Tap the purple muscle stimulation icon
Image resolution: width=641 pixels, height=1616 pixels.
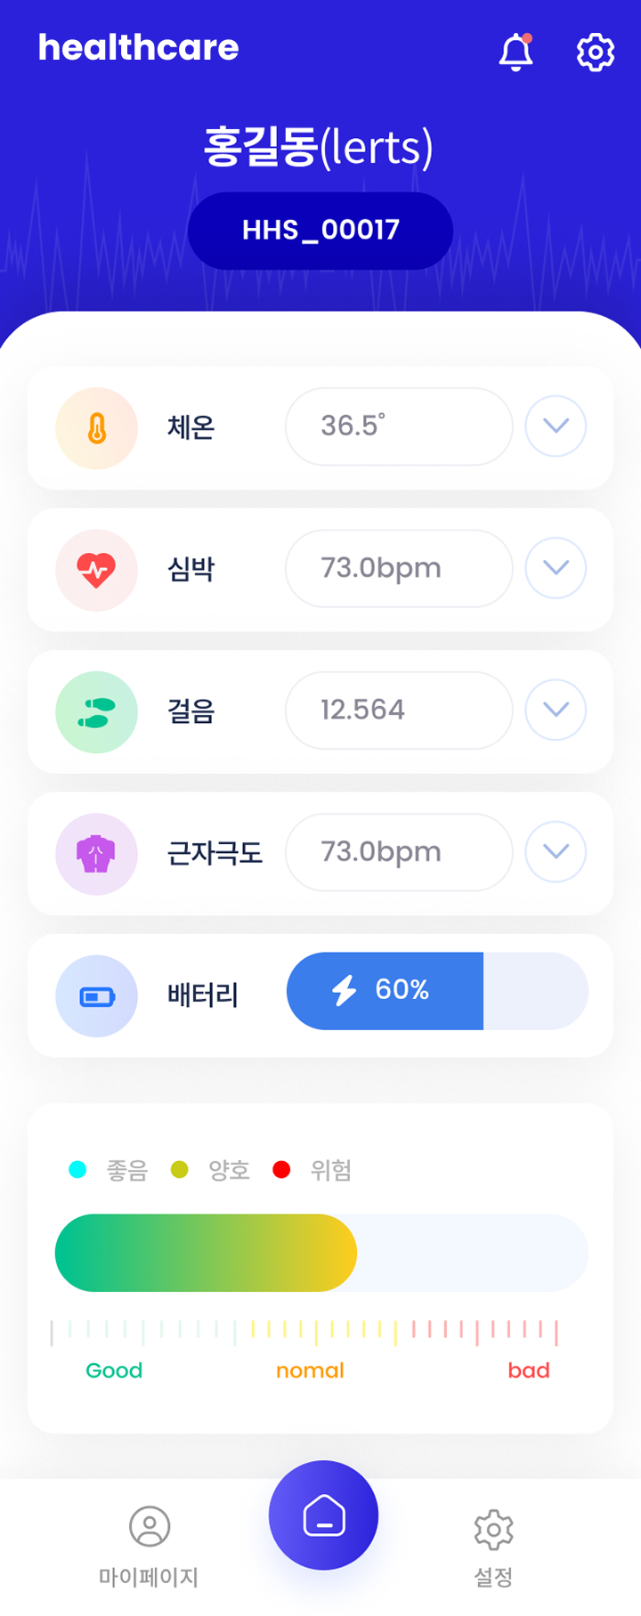(x=96, y=854)
